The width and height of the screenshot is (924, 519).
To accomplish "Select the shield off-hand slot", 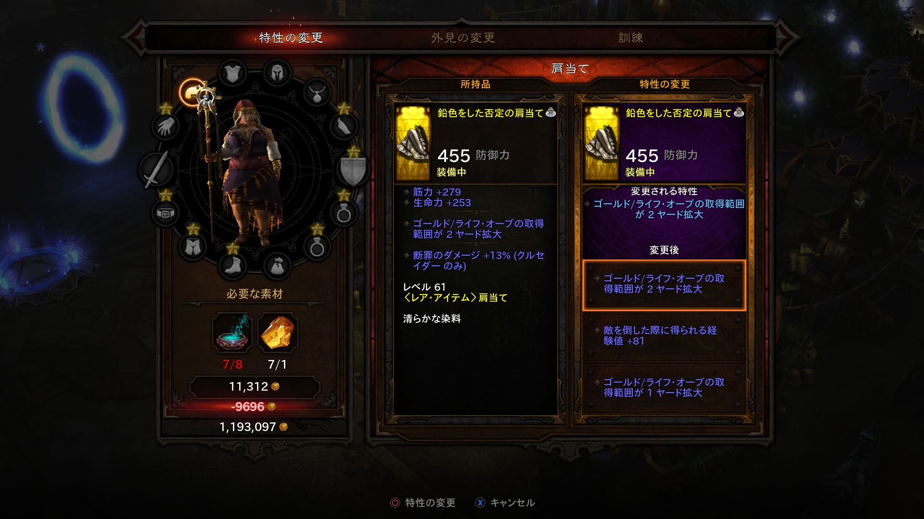I will [353, 170].
